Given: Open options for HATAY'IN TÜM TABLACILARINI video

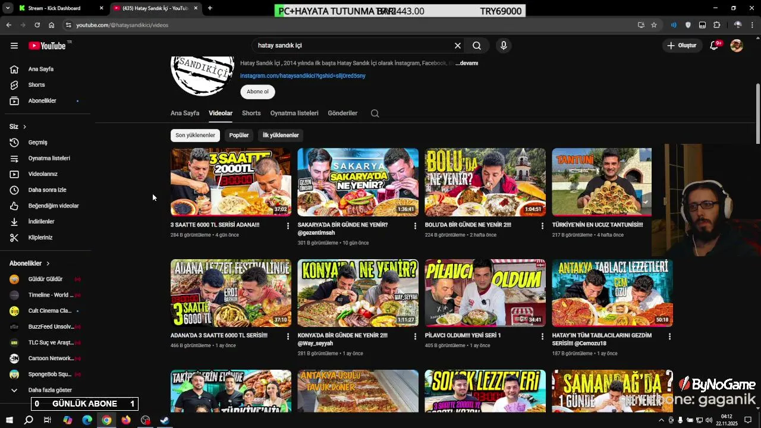Looking at the screenshot, I should point(669,336).
